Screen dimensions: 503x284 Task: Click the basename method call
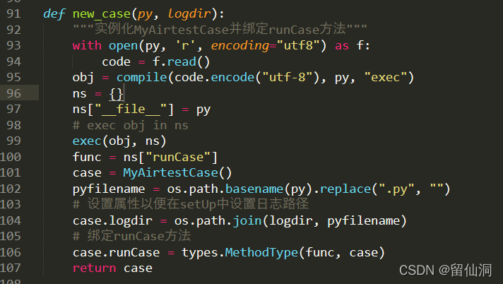(254, 189)
